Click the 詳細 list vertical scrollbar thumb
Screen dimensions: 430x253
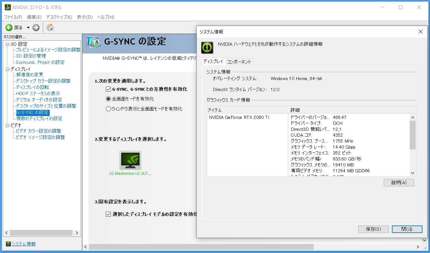pos(413,135)
